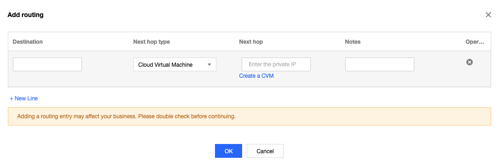
Task: Click the orange routing warning banner
Action: (x=249, y=116)
